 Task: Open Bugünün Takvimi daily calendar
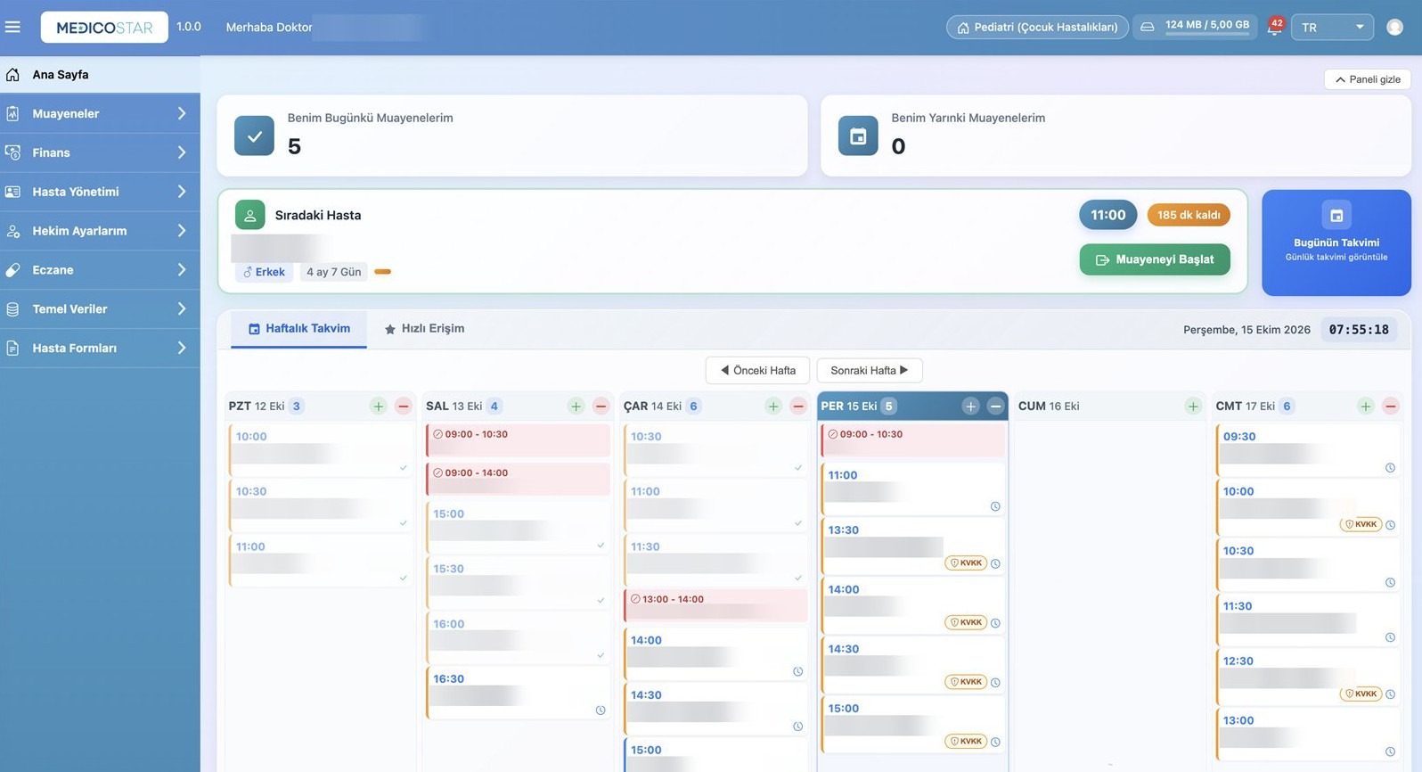coord(1336,242)
